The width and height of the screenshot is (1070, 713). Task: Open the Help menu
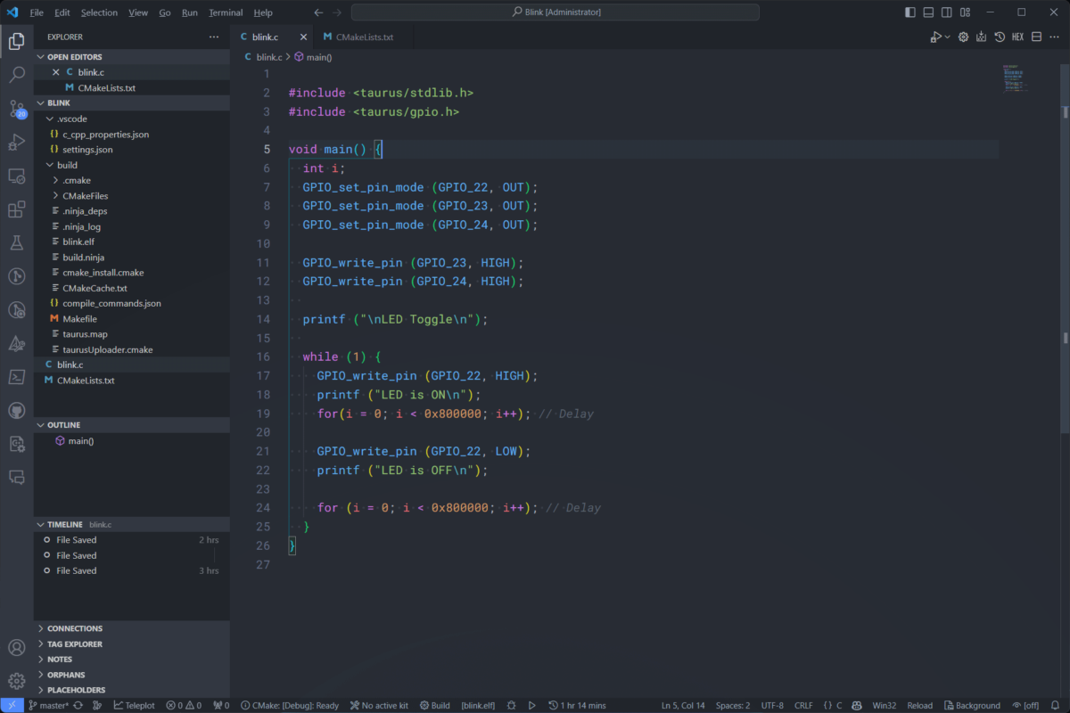coord(263,12)
